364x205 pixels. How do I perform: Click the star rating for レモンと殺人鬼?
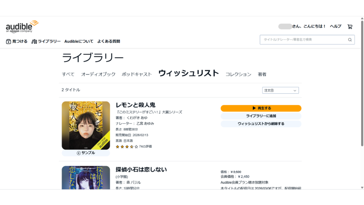[127, 147]
